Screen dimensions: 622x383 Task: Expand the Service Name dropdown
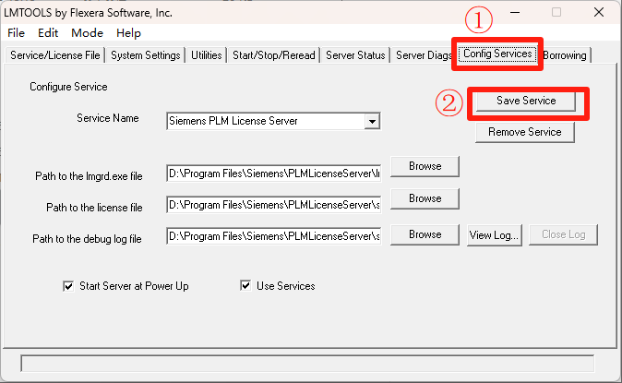(372, 121)
